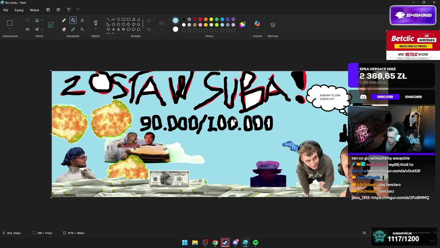Choose the right arrow shape

click(x=129, y=24)
